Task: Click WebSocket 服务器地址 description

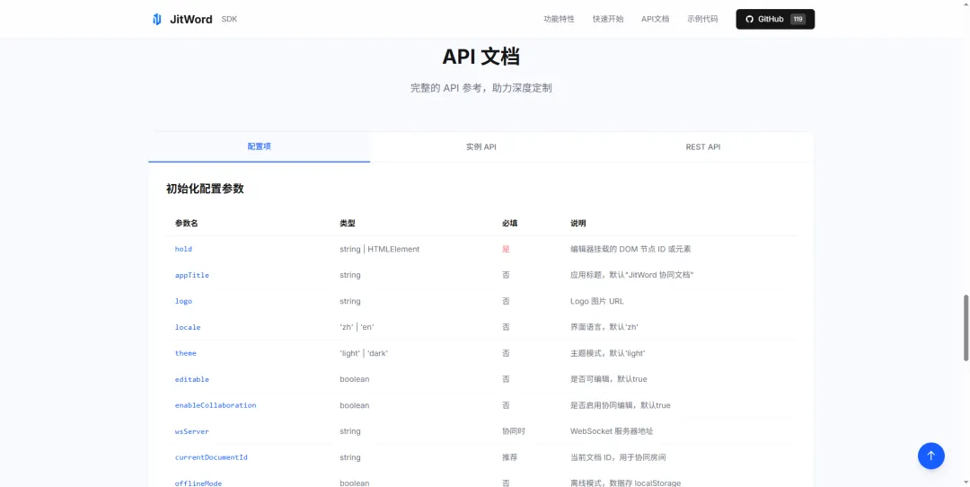Action: pyautogui.click(x=612, y=431)
